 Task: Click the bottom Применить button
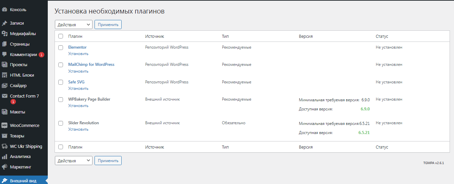pyautogui.click(x=108, y=161)
